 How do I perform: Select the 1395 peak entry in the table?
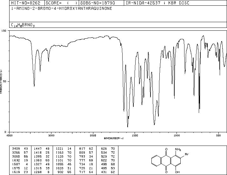pyautogui.click(x=42, y=156)
